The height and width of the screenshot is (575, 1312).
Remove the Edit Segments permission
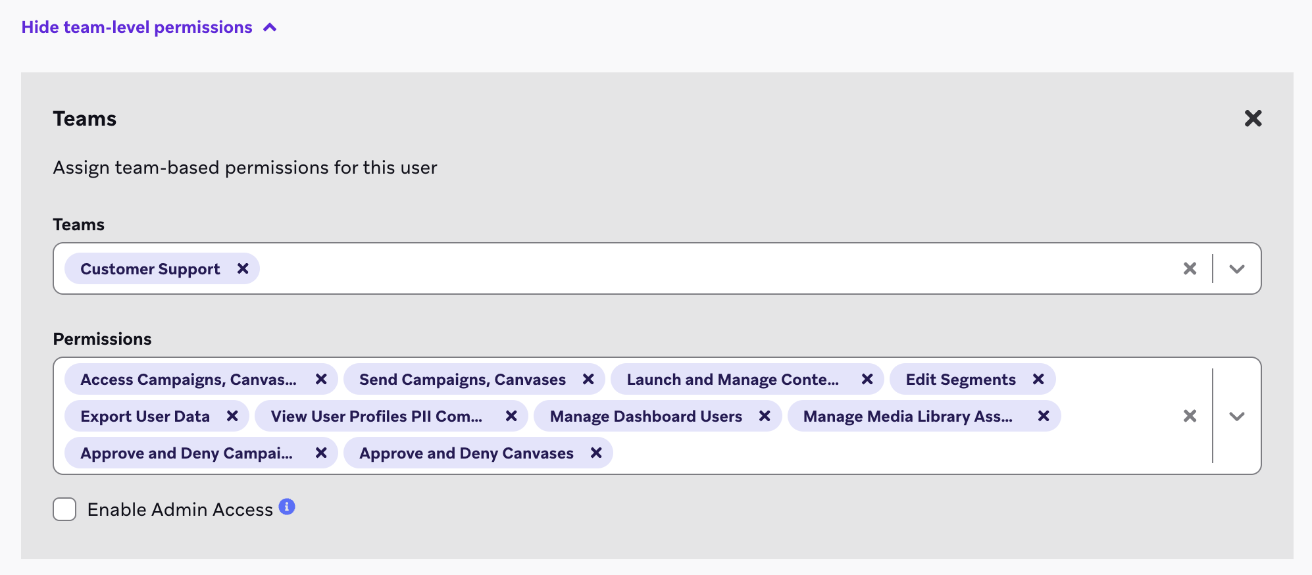tap(1038, 379)
